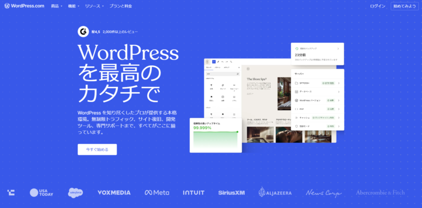Click the redo arrow in editor toolbar

click(x=227, y=62)
